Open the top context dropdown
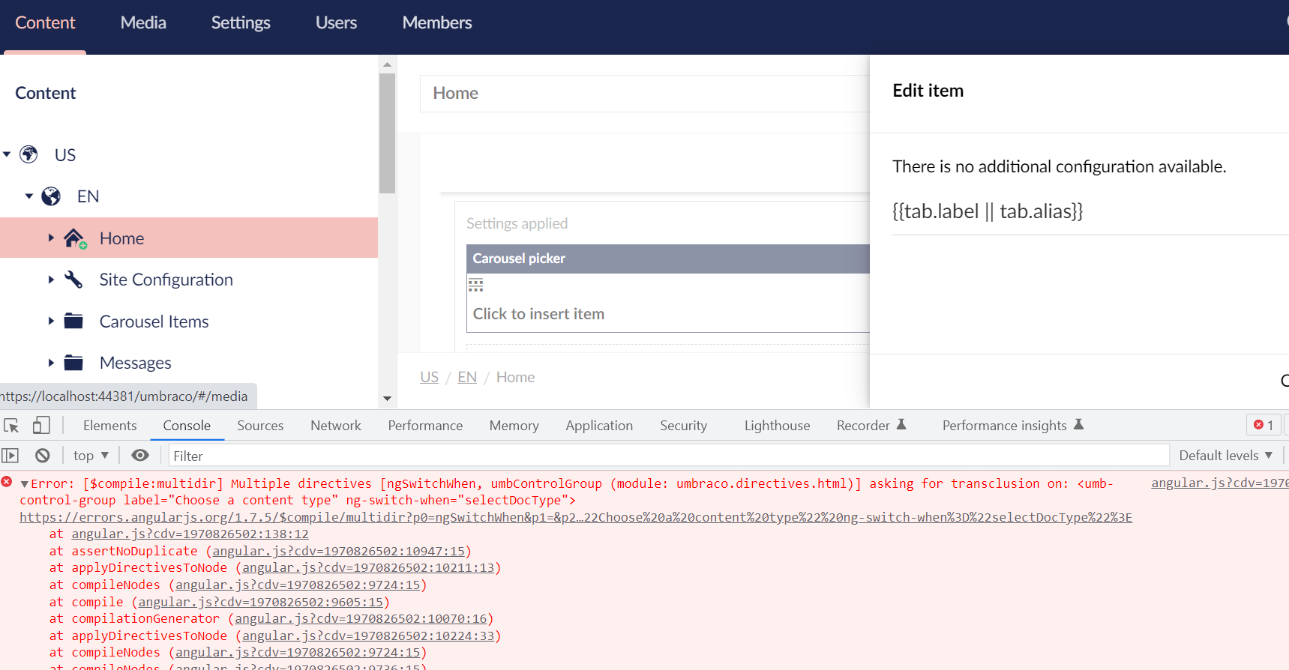Screen dimensions: 1289x670 pos(91,456)
